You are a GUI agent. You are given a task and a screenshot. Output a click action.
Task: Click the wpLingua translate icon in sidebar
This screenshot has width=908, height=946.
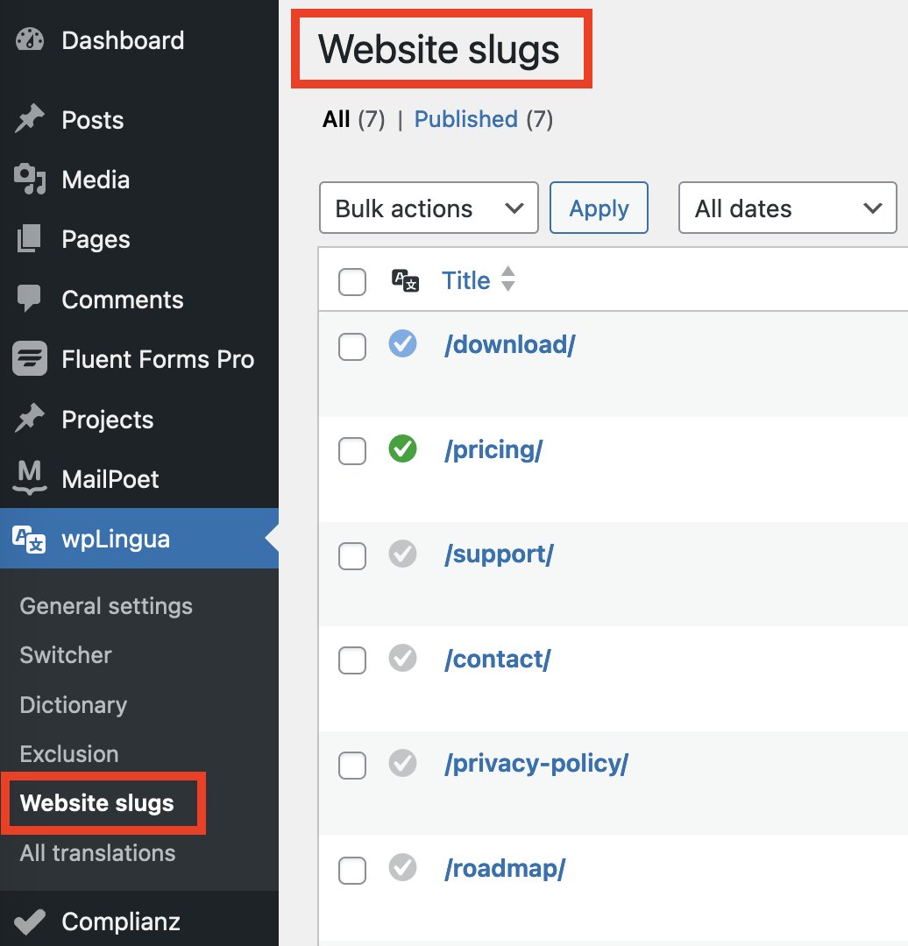[30, 538]
